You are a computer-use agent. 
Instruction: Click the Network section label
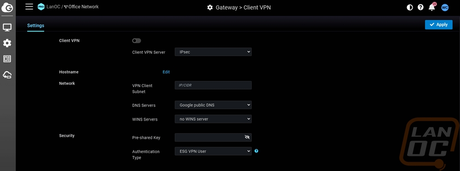(67, 83)
